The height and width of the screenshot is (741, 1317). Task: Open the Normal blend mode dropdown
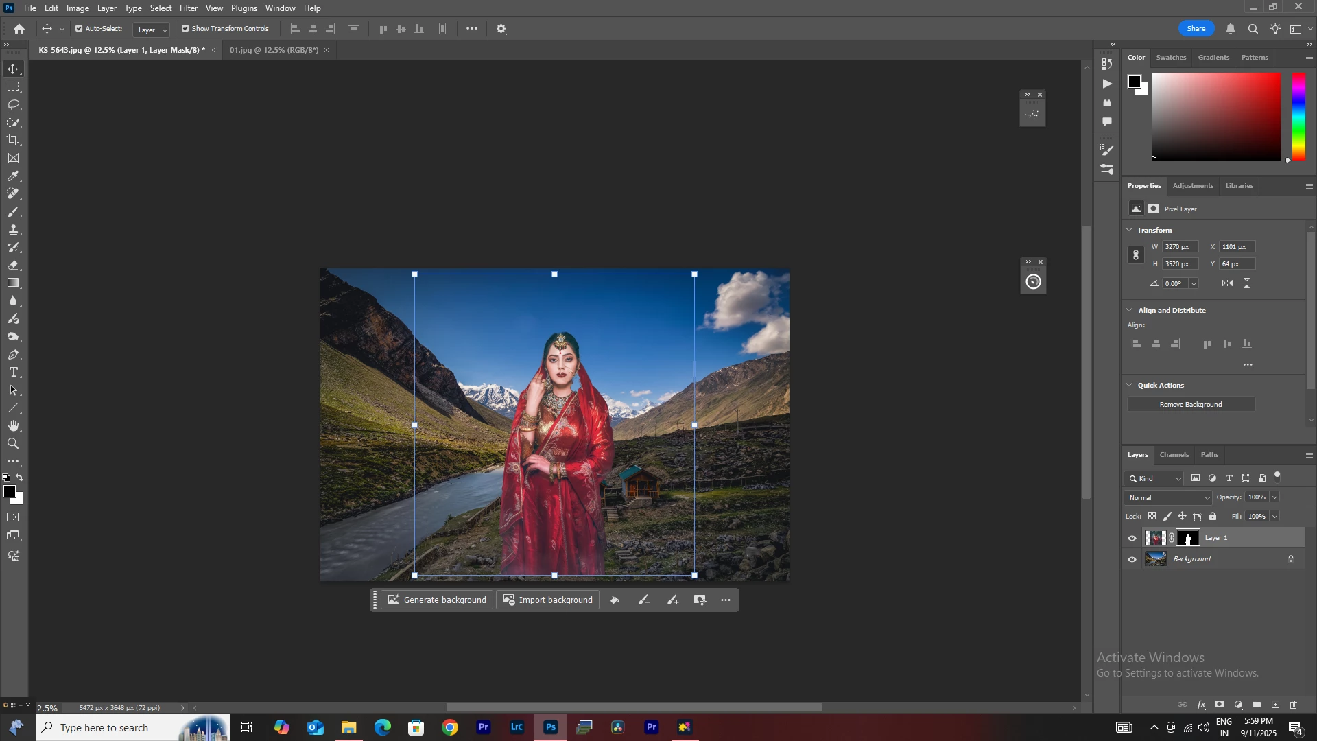click(x=1168, y=498)
